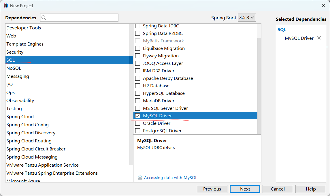The width and height of the screenshot is (330, 196).
Task: Switch to NoSQL category
Action: pos(67,68)
